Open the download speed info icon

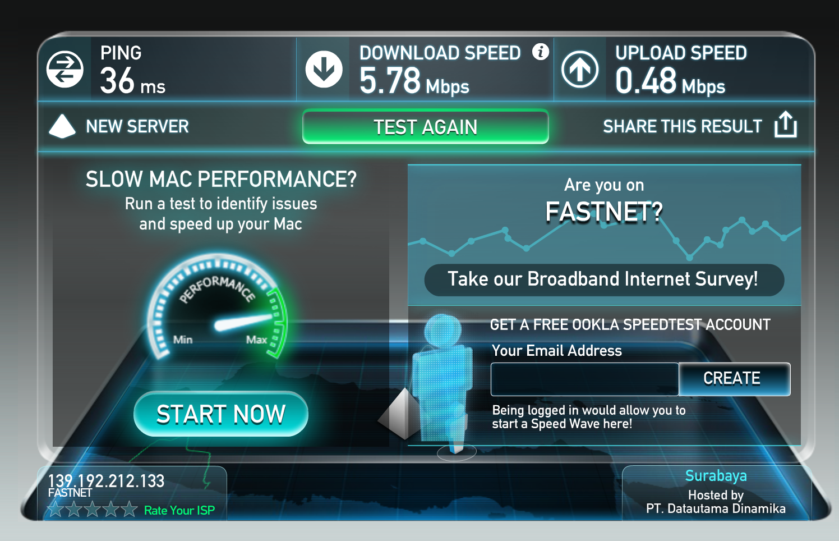pos(541,52)
